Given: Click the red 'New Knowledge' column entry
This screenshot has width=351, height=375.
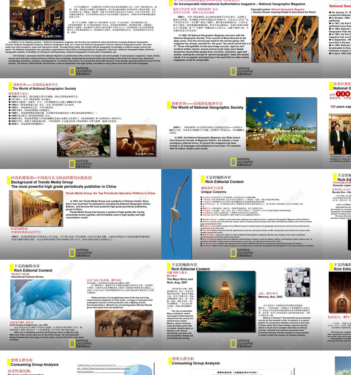Looking at the screenshot, I should [x=210, y=239].
